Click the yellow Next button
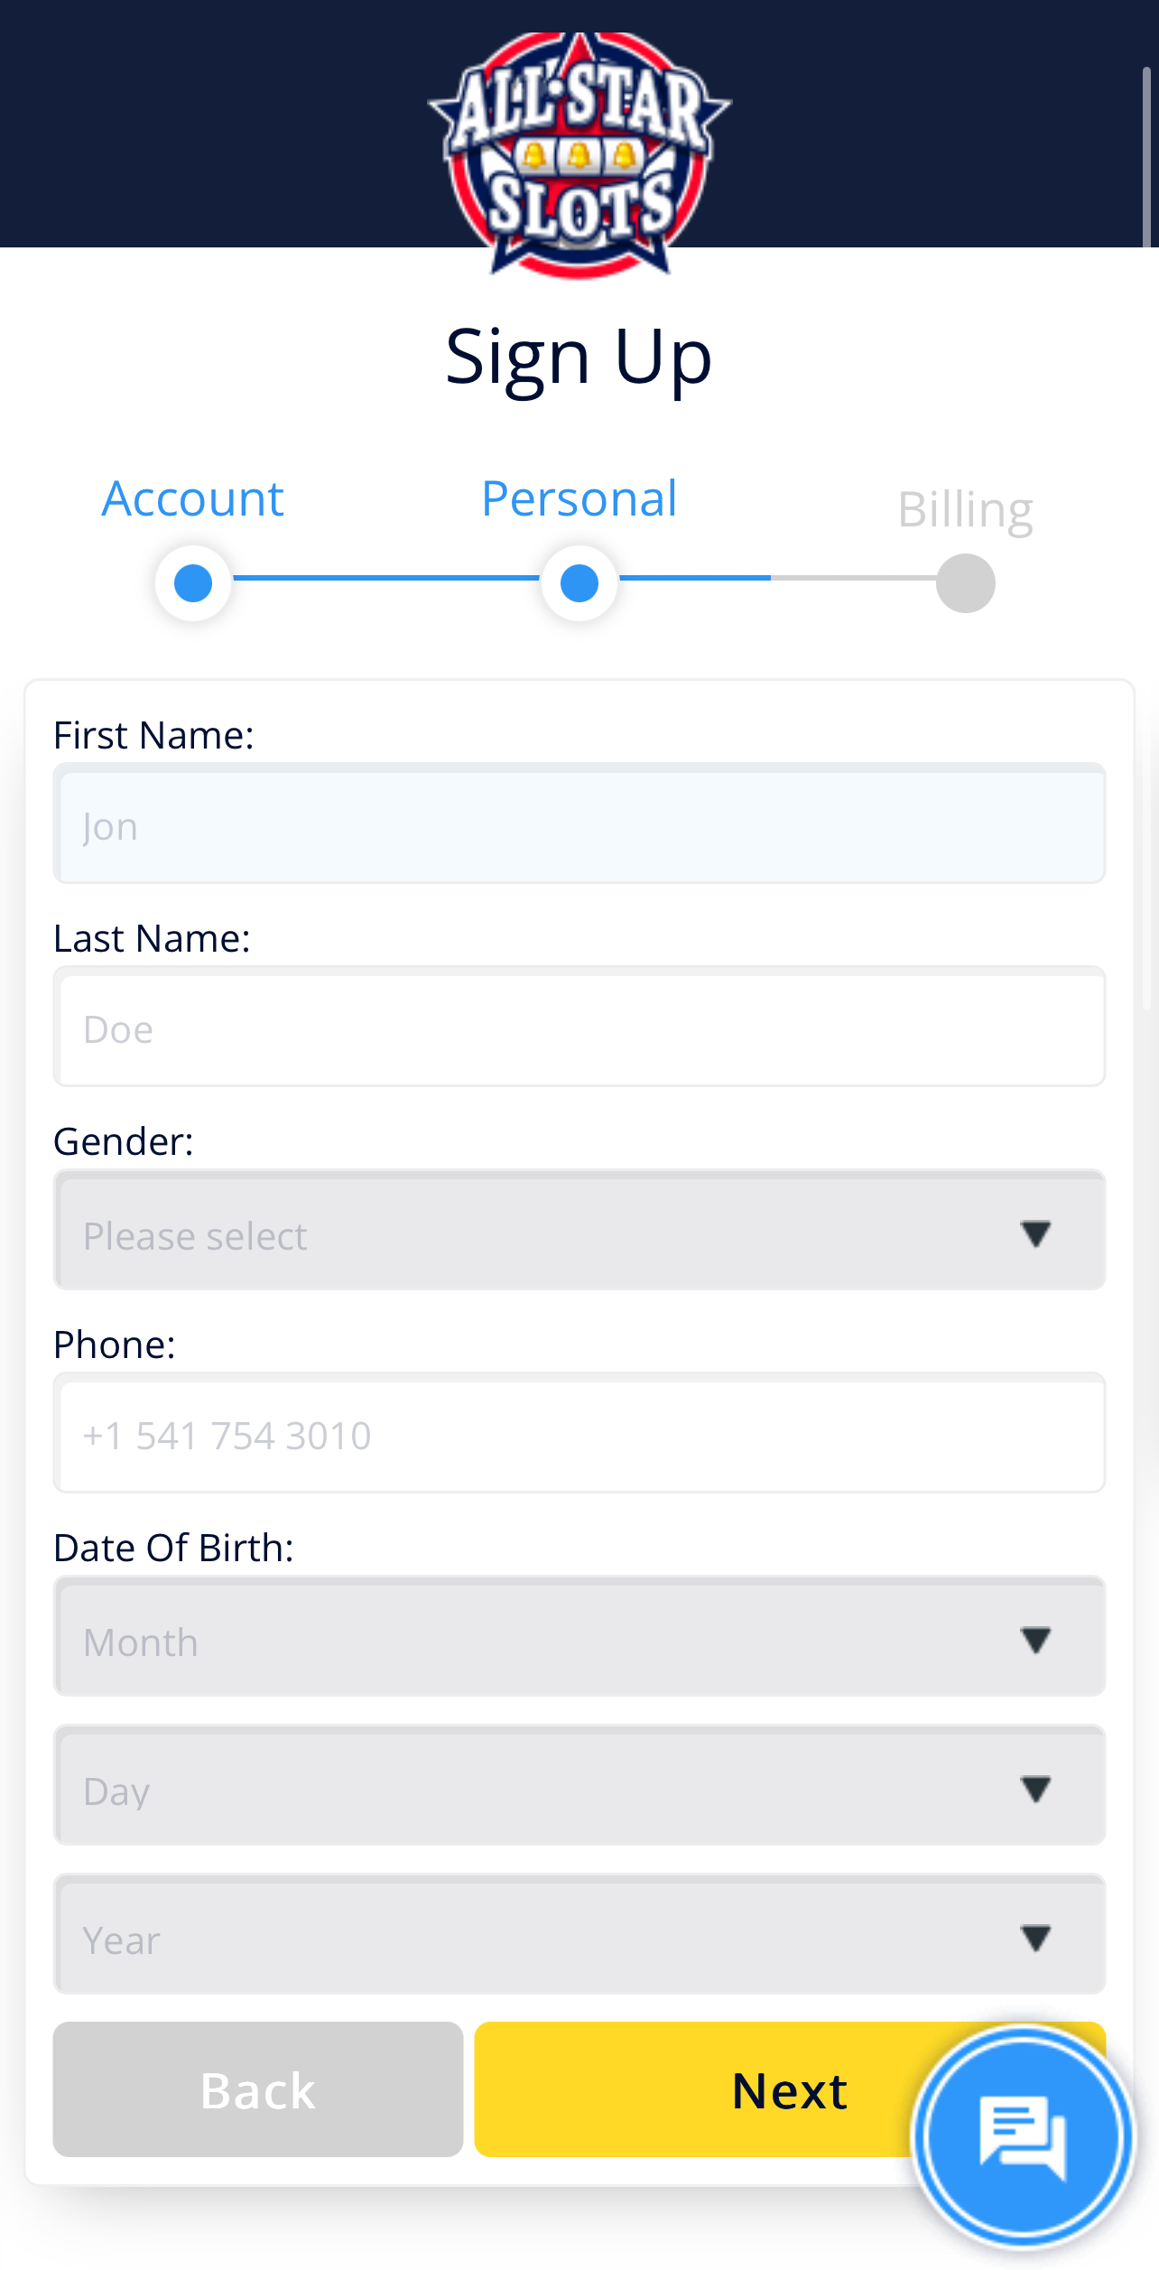The image size is (1159, 2270). coord(790,2089)
